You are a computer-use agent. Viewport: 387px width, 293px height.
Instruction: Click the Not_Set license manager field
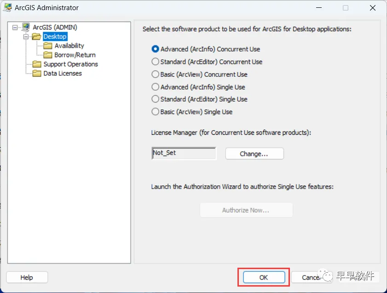184,153
